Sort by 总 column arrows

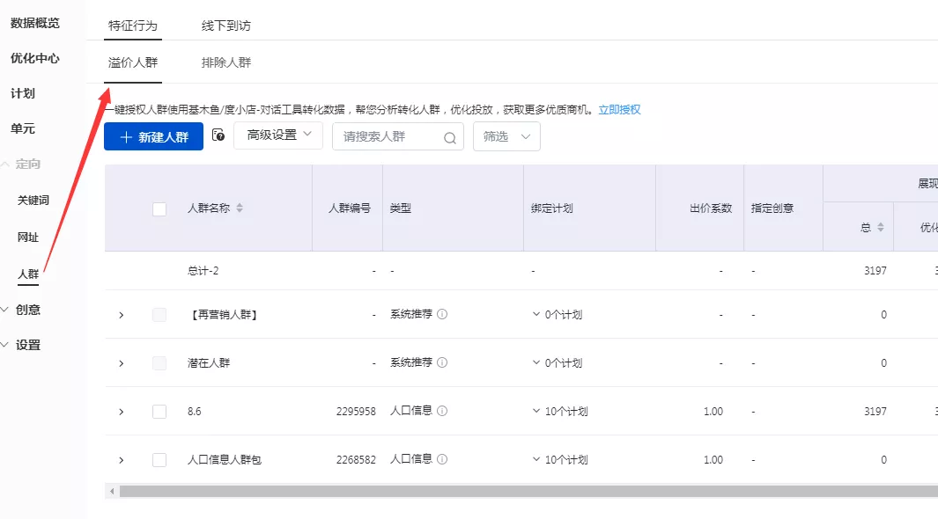tap(881, 227)
